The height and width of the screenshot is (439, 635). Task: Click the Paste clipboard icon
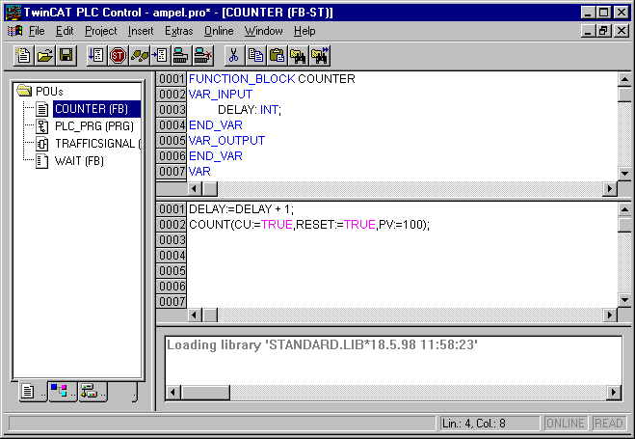pyautogui.click(x=278, y=55)
